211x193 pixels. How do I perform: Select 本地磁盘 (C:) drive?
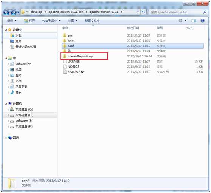tap(24, 110)
